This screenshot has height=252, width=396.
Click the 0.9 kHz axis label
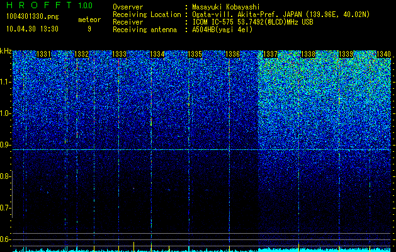tap(6, 145)
